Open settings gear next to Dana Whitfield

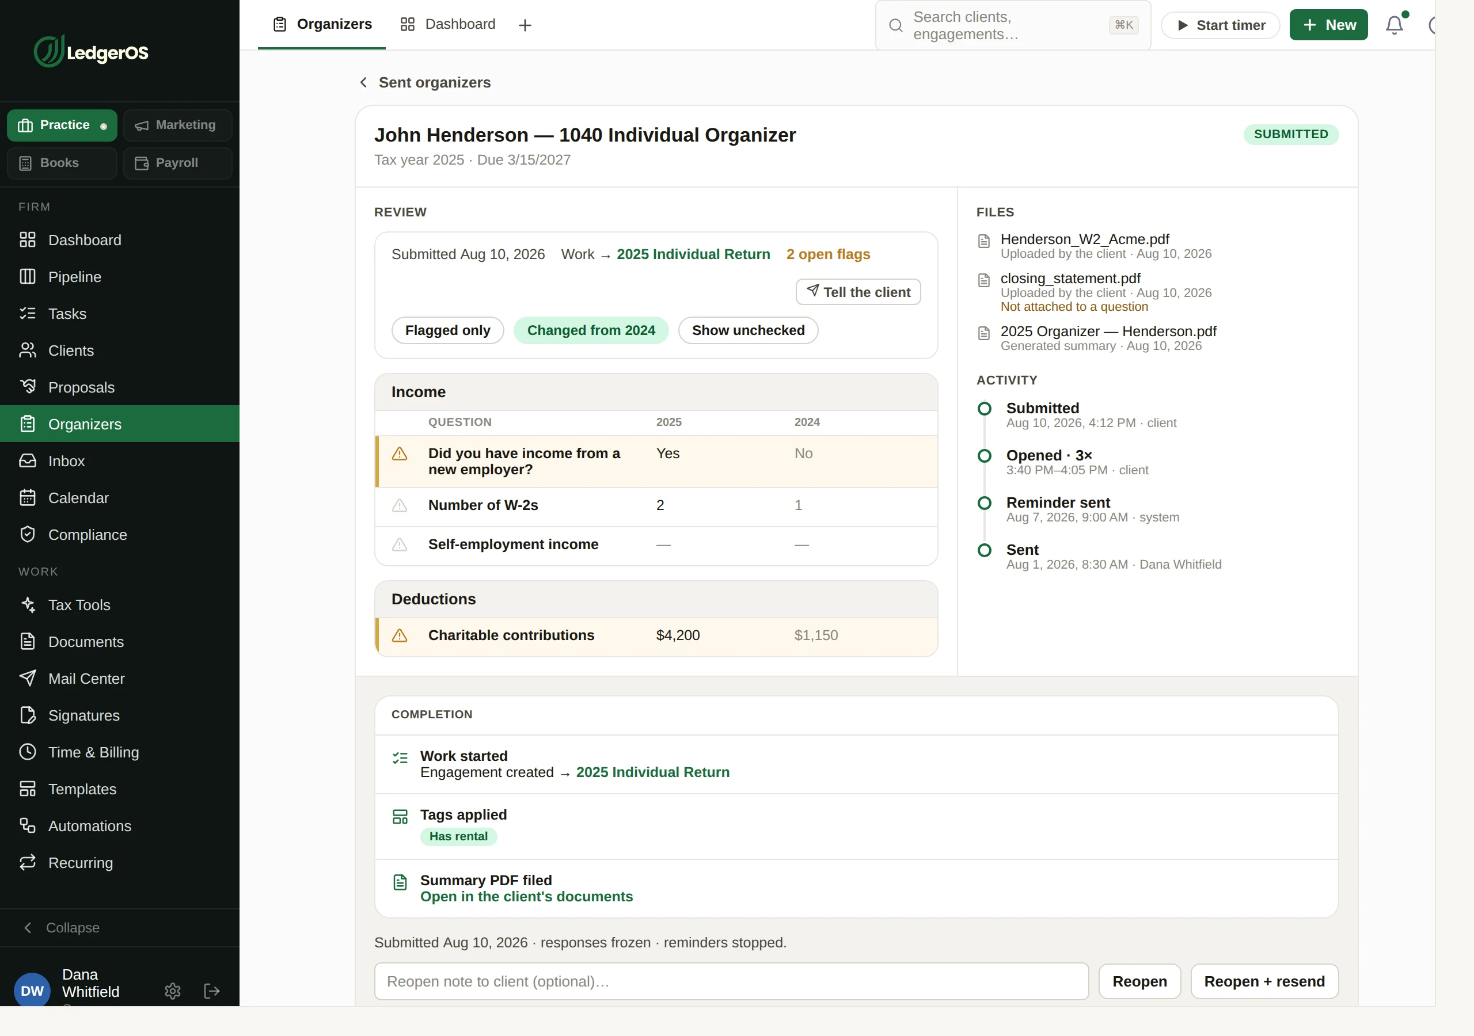[172, 991]
